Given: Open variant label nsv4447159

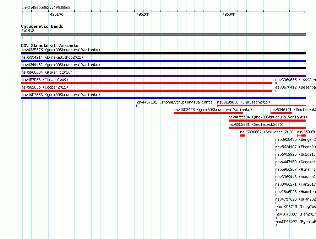Looking at the screenshot, I should coord(295,162).
